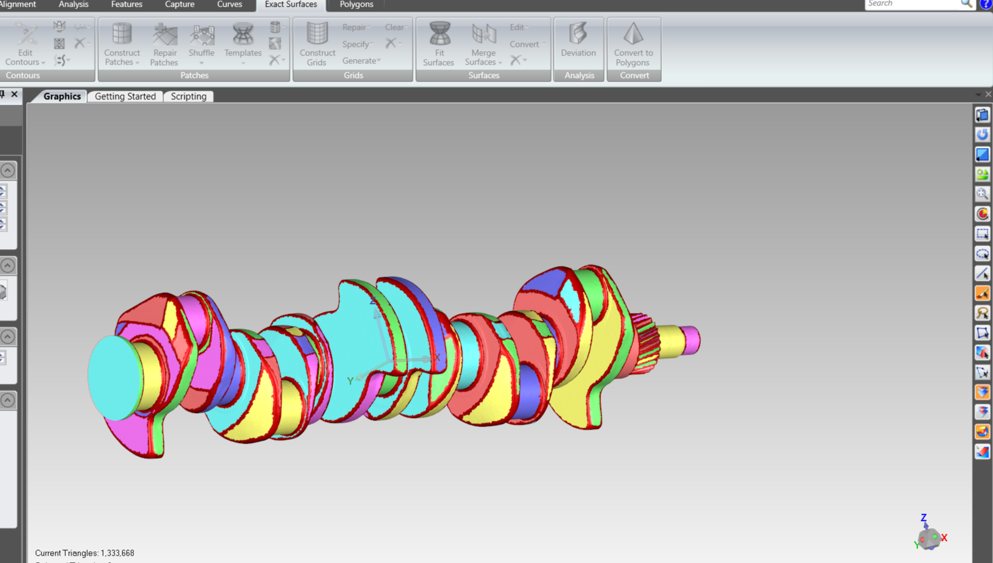Select the line selection tool
The image size is (993, 563).
point(982,274)
